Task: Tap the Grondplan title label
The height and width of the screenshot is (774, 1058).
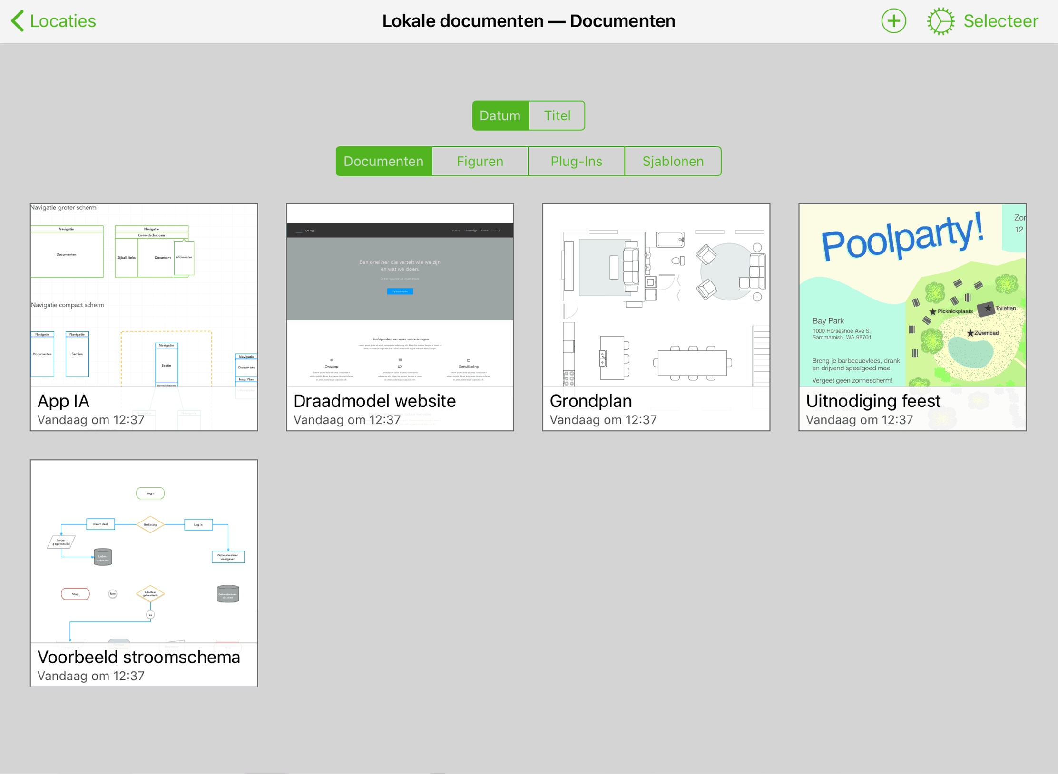Action: [x=591, y=401]
